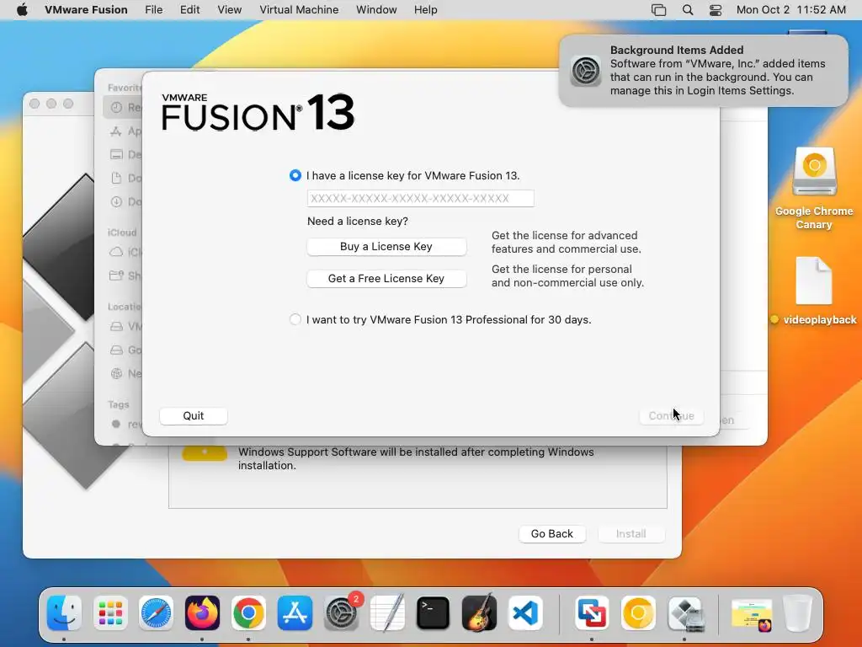Image resolution: width=862 pixels, height=647 pixels.
Task: Click the date and time in menu bar
Action: 790,10
